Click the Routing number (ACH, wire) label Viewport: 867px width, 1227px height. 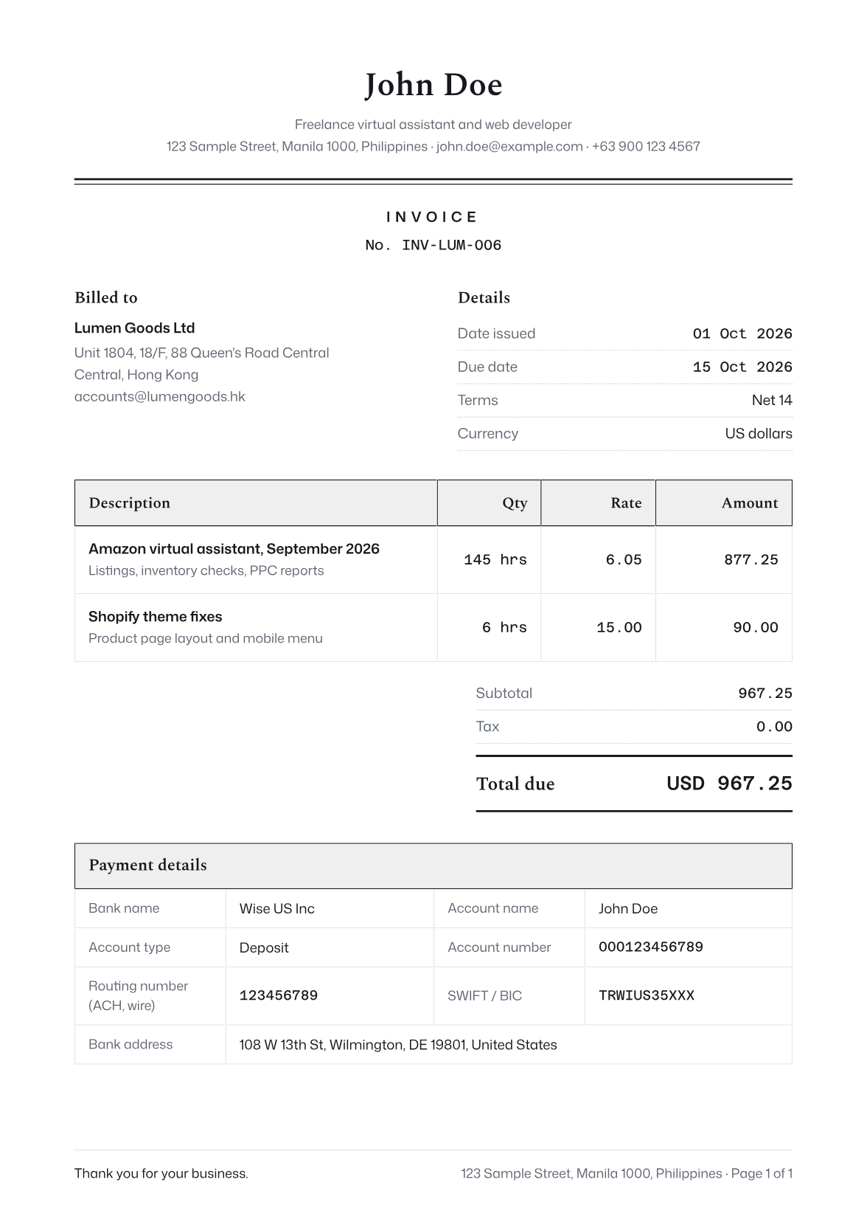139,996
